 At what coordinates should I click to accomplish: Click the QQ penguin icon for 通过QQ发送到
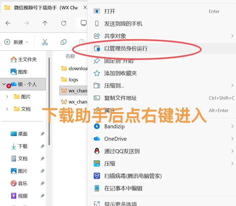pyautogui.click(x=97, y=151)
